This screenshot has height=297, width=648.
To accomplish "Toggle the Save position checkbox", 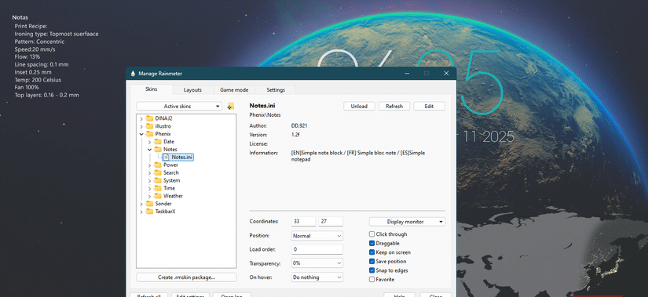I will [x=372, y=262].
